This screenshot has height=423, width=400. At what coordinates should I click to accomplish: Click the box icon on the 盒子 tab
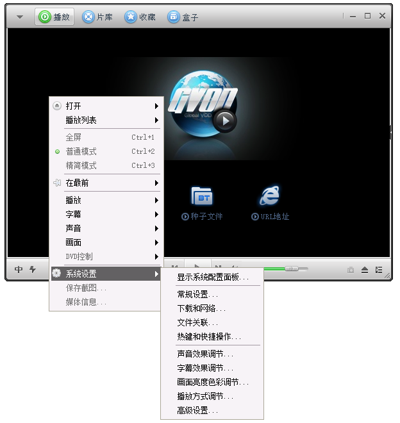click(x=173, y=17)
